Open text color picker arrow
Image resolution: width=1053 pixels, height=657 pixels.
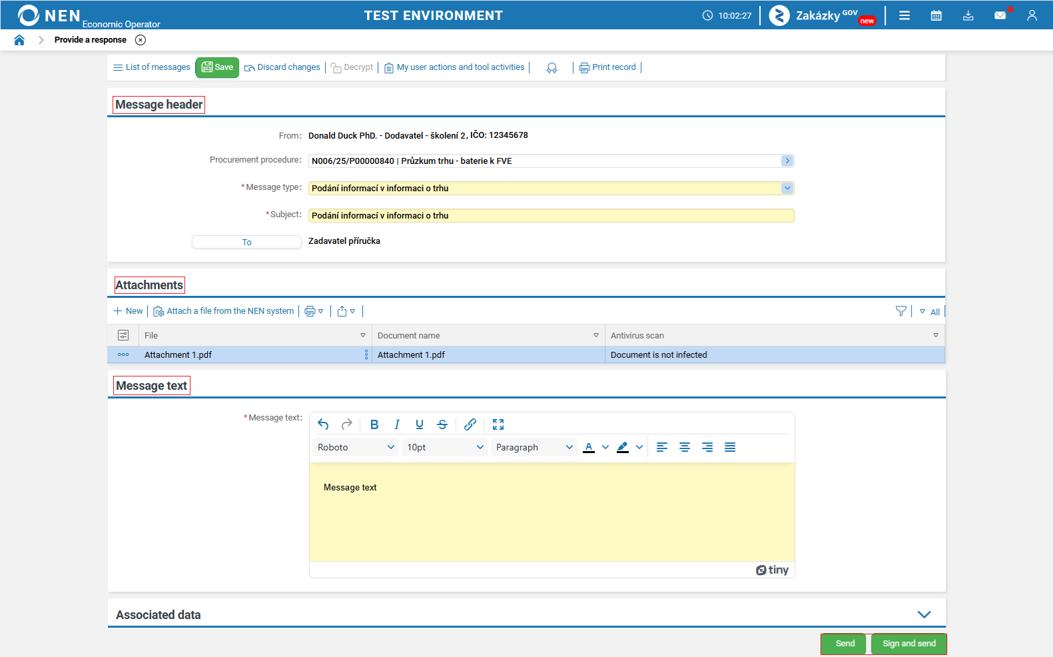tap(605, 447)
